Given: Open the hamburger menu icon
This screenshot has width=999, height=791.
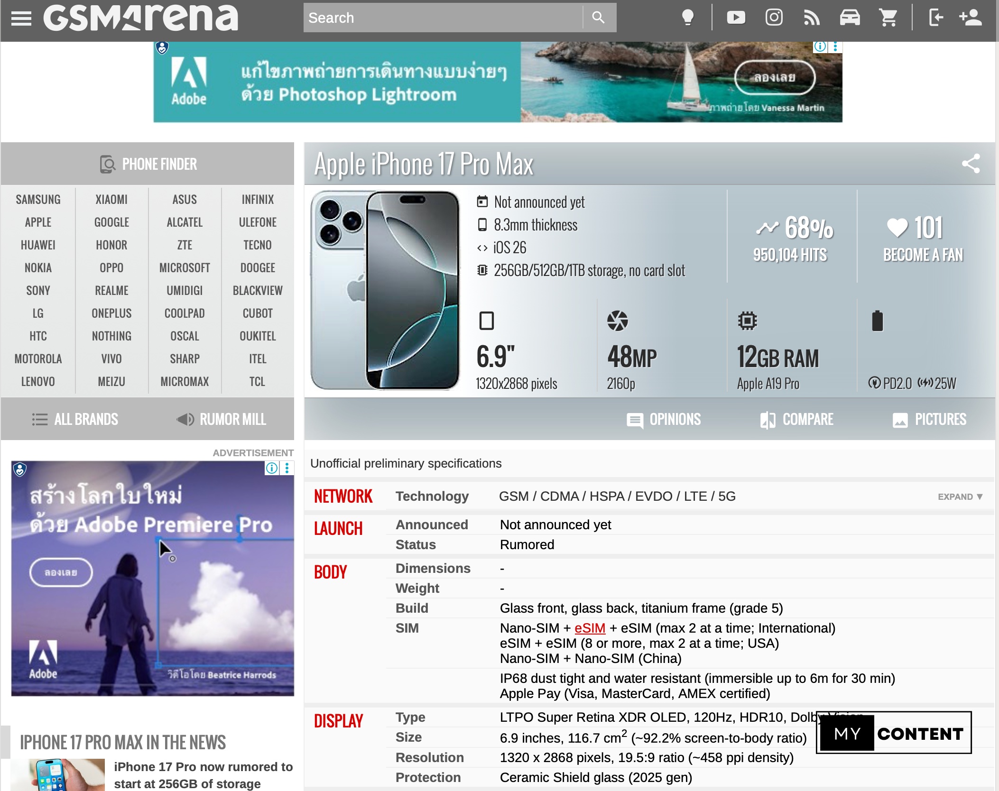Looking at the screenshot, I should [21, 18].
